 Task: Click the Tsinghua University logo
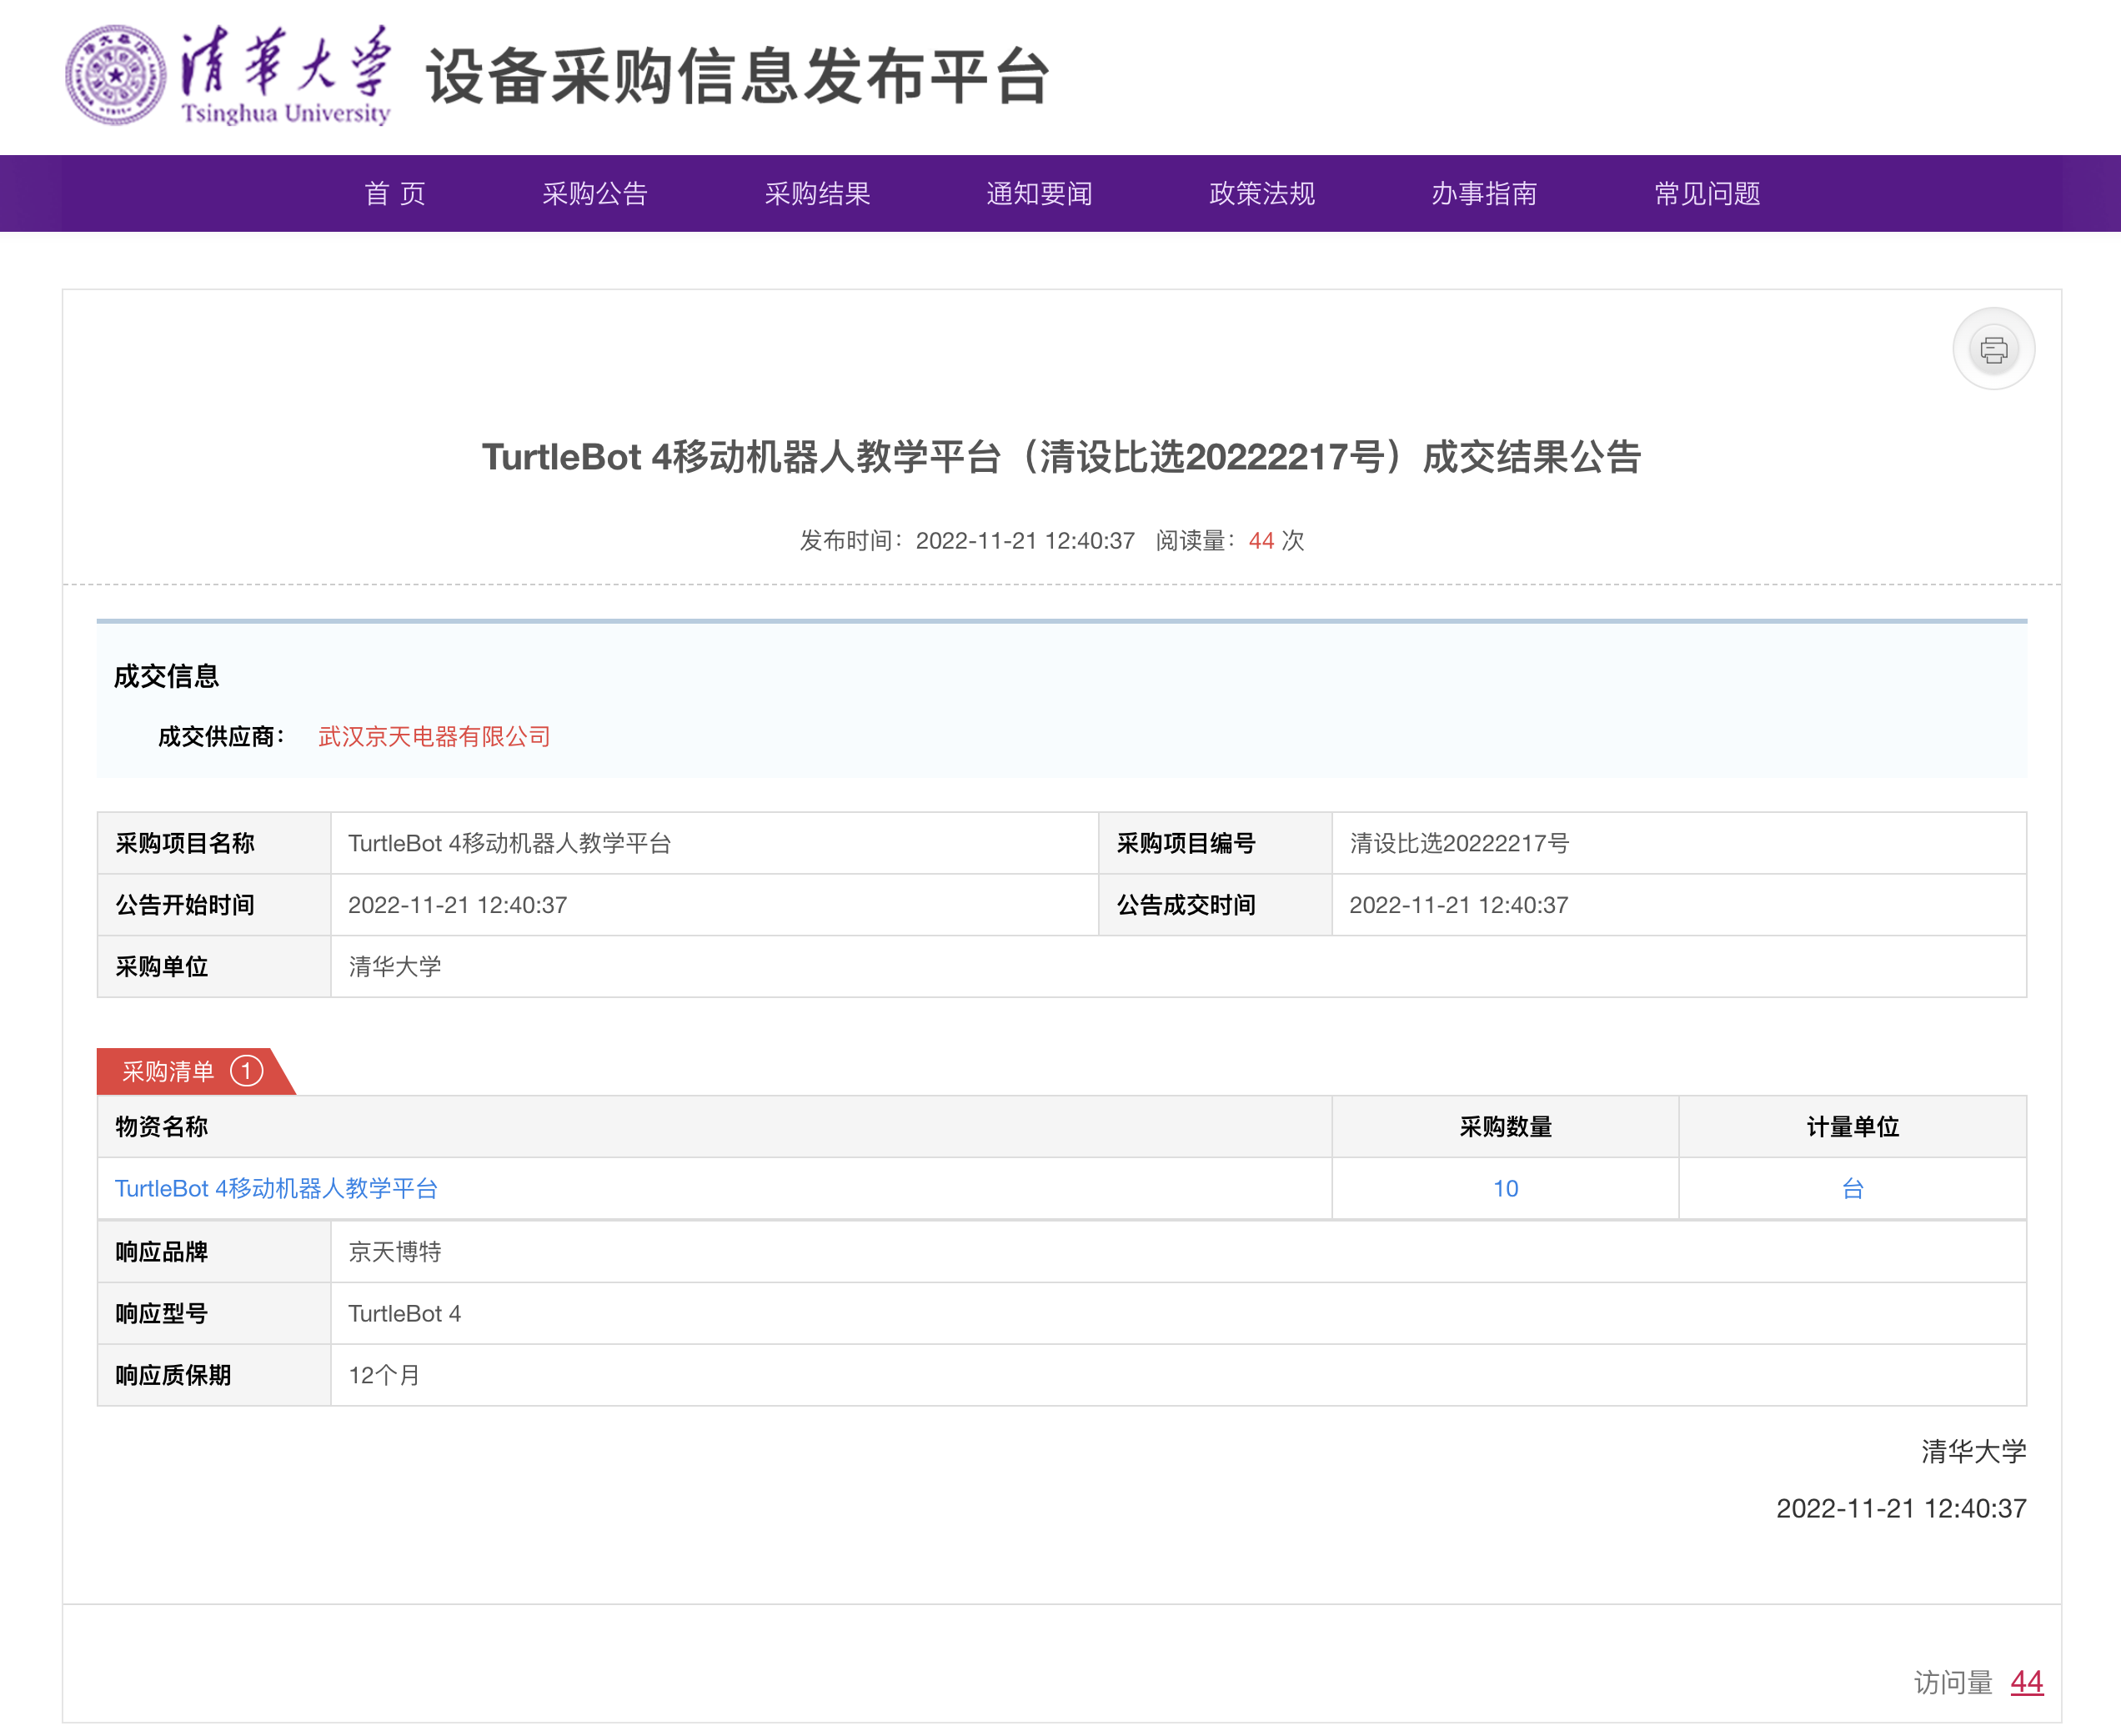point(228,75)
